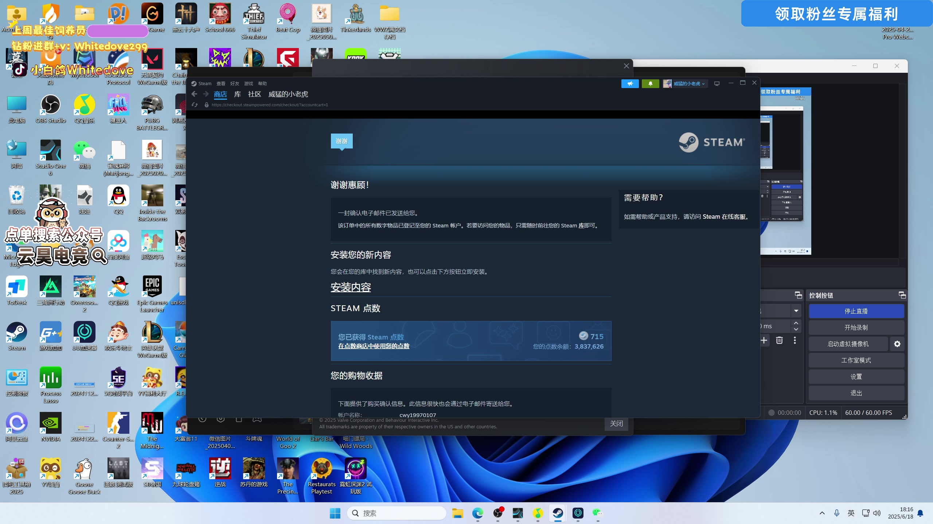
Task: Open the 好友 menu in Steam
Action: (235, 84)
